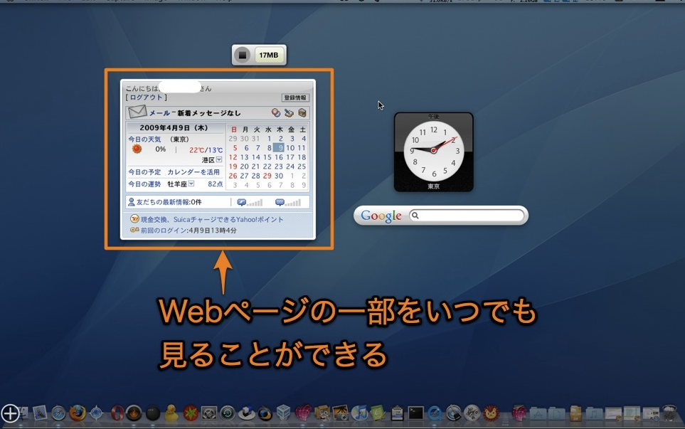Open the Mail eagle stamp dock icon

(40, 413)
